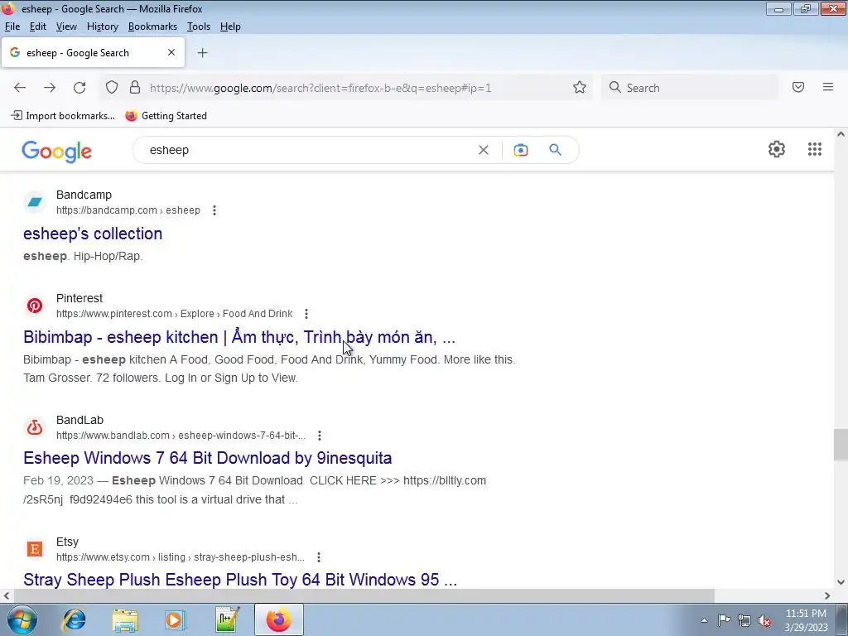
Task: Open Bibimbap esheep kitchen result
Action: coord(239,337)
